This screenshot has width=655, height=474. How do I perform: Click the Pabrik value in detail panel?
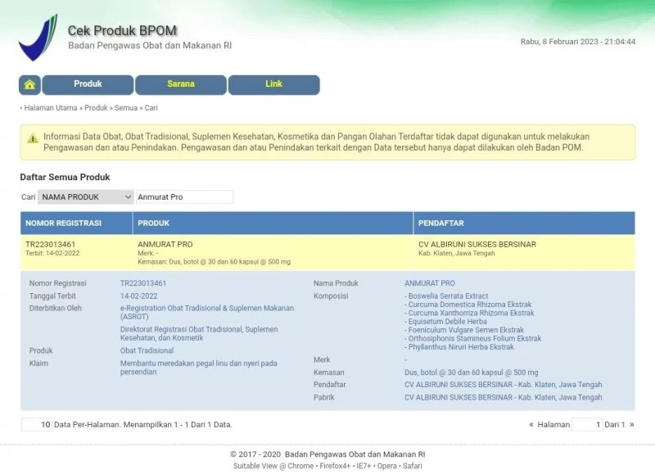(504, 398)
